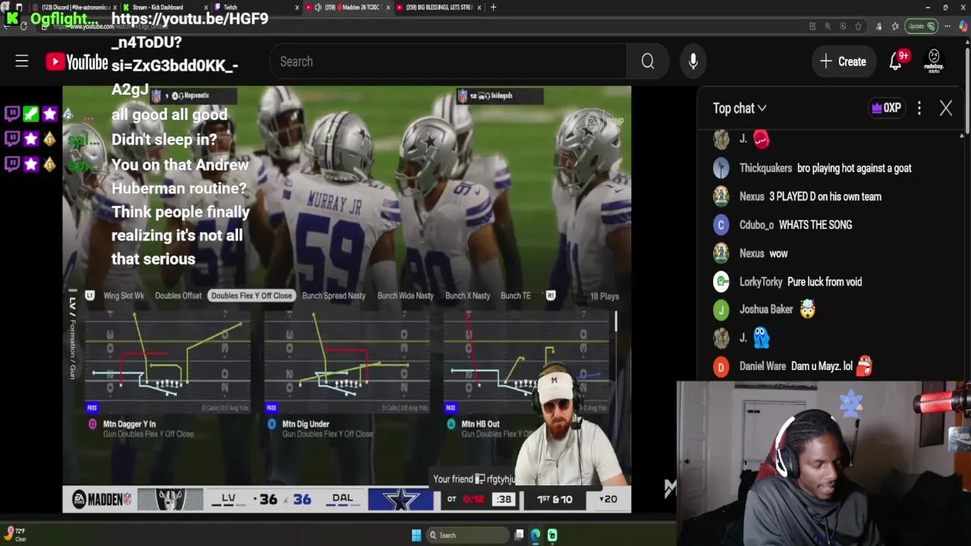Image resolution: width=971 pixels, height=546 pixels.
Task: Click LorkyTorky's avatar in chat
Action: (721, 281)
